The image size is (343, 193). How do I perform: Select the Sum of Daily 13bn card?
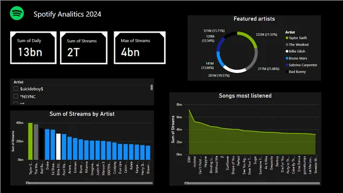pos(33,48)
